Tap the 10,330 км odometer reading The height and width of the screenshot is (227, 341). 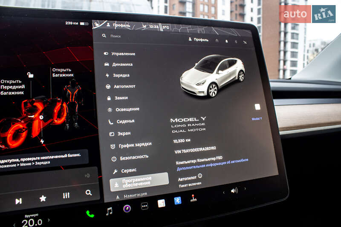point(182,141)
